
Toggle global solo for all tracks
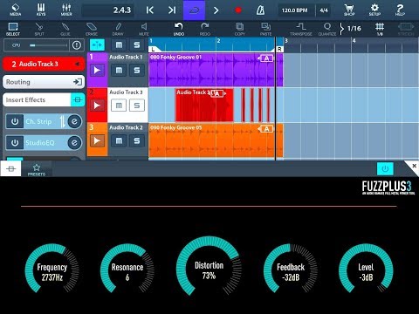coord(137,45)
